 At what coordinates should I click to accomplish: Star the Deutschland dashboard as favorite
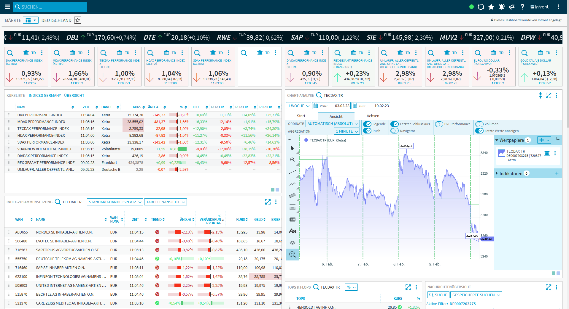[78, 20]
